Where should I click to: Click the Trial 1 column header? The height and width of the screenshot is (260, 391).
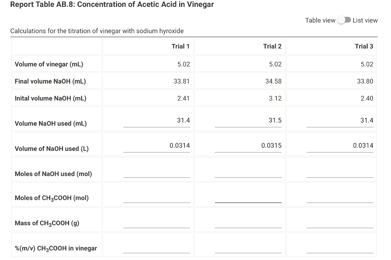pyautogui.click(x=181, y=46)
